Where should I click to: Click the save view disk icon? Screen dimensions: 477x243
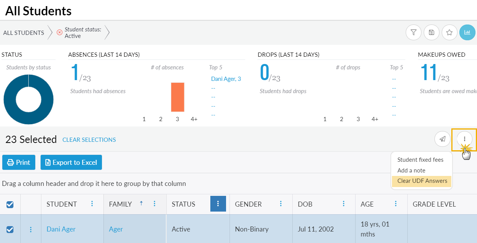coord(431,33)
